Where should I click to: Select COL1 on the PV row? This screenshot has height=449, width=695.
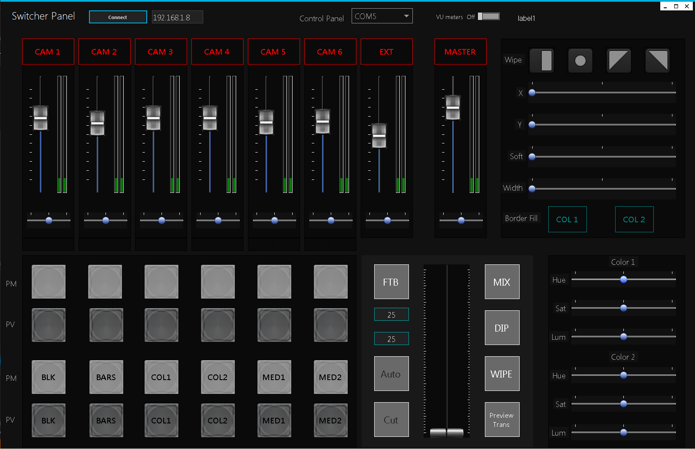tap(161, 420)
